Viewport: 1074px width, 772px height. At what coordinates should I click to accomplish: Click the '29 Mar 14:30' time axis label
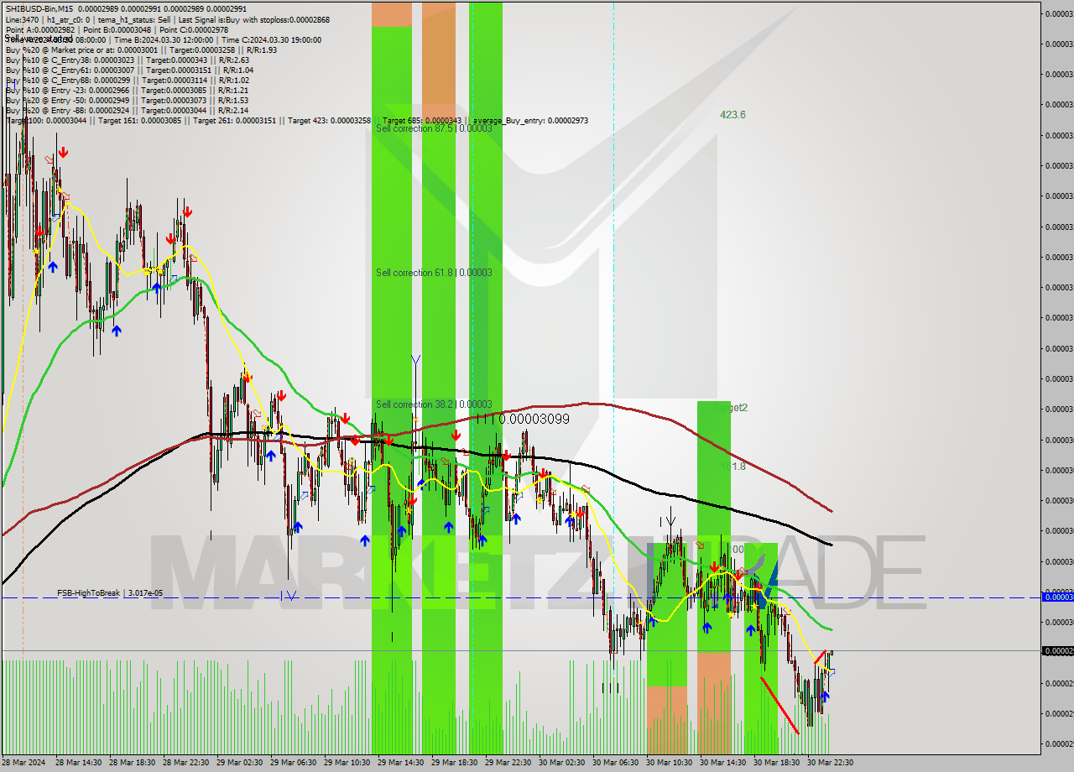[x=401, y=762]
